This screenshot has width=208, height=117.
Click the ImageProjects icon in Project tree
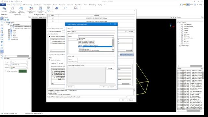(x=9, y=40)
